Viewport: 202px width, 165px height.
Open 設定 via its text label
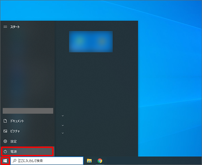pyautogui.click(x=14, y=142)
